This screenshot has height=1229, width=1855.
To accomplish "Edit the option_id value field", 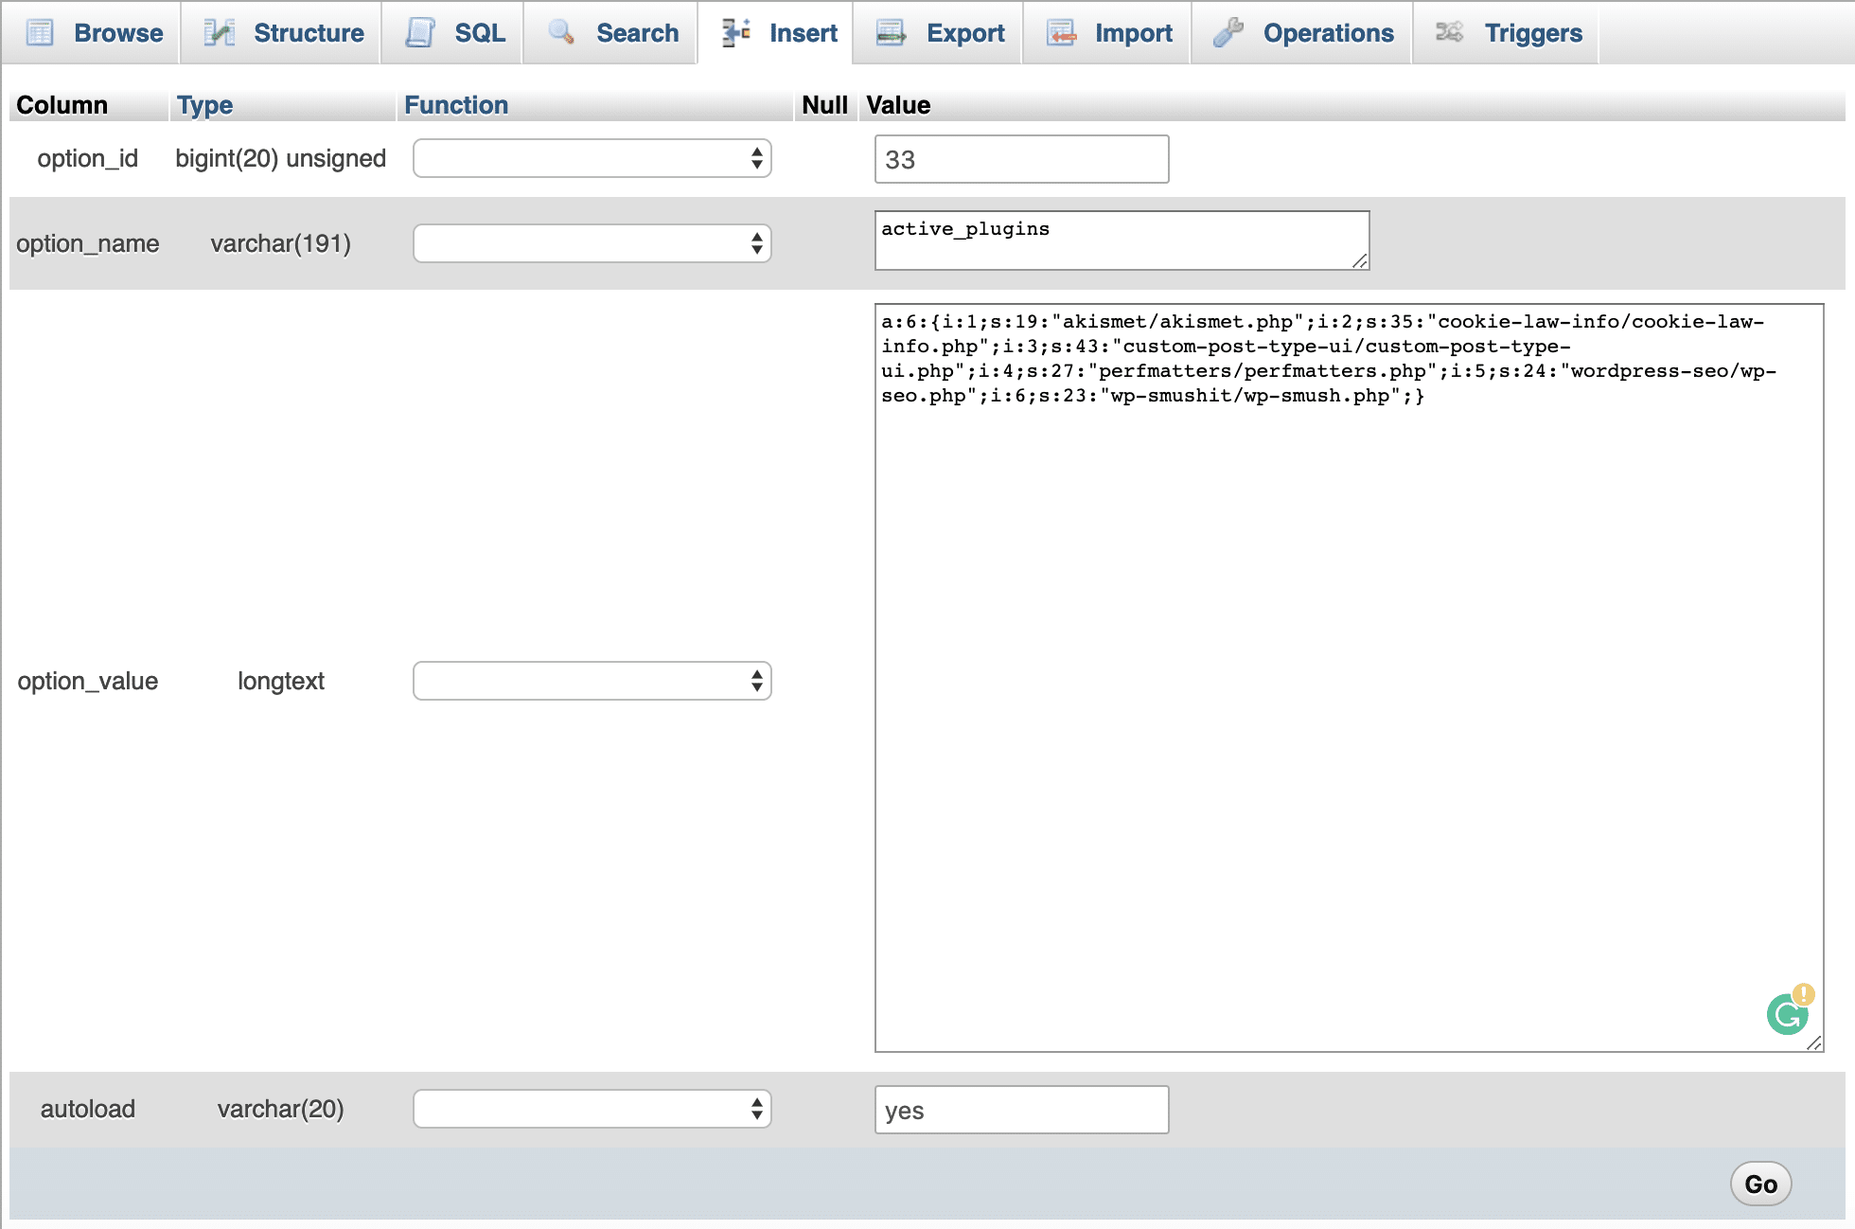I will [1018, 156].
